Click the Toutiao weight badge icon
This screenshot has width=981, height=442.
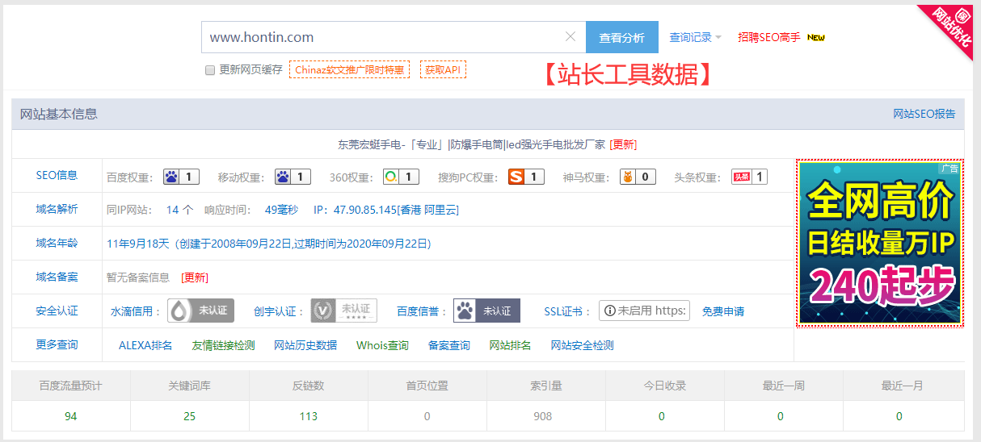[740, 177]
